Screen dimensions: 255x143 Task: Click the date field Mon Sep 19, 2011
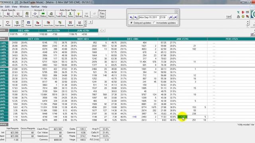click(x=149, y=17)
